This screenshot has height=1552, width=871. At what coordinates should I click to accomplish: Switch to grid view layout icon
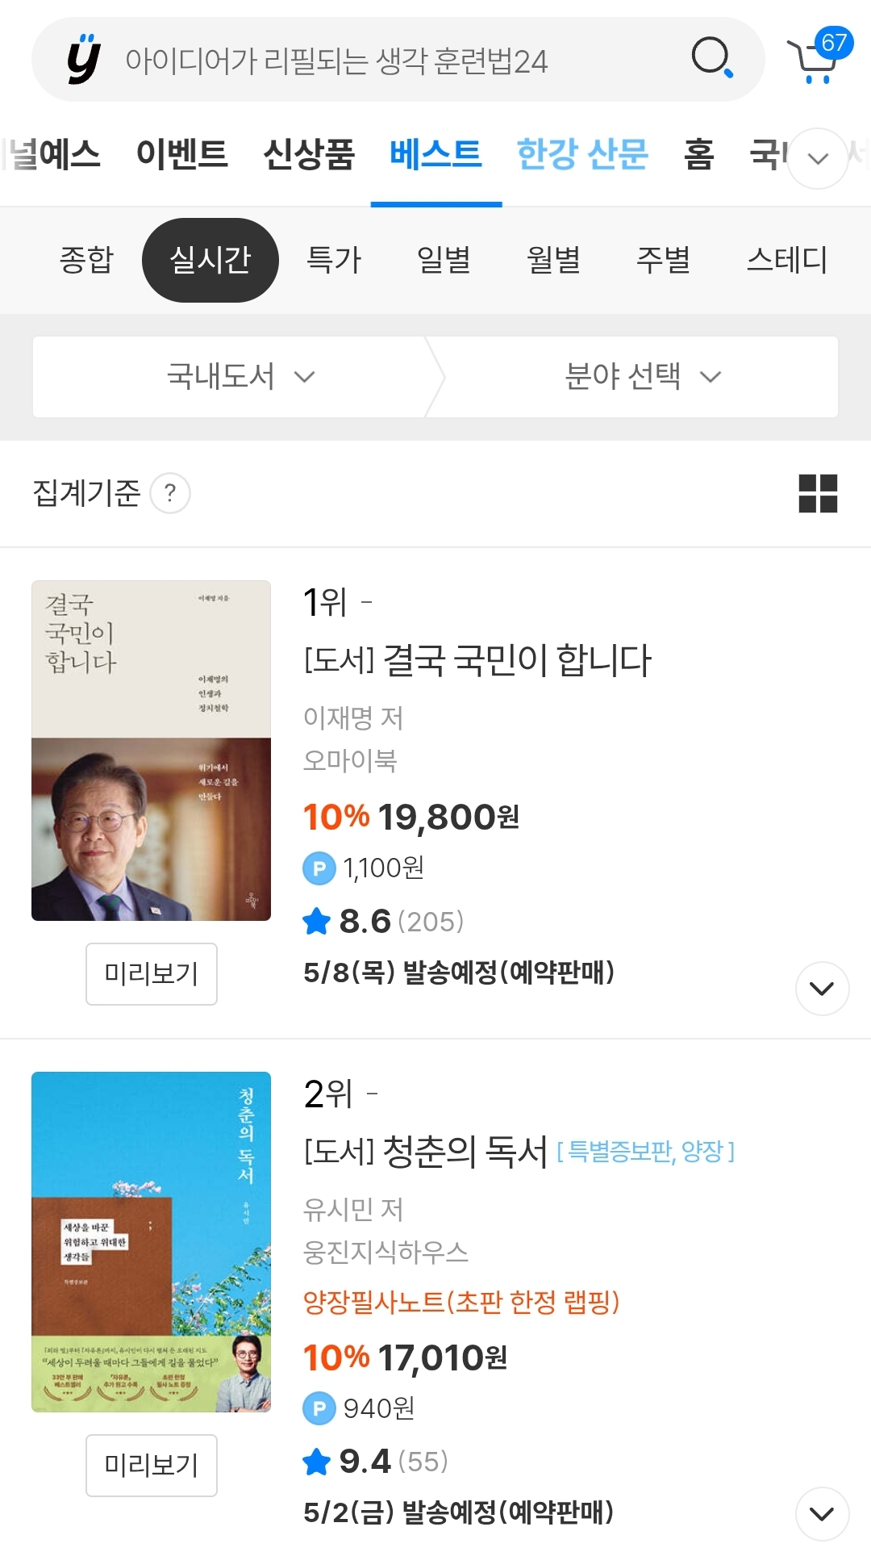tap(818, 493)
